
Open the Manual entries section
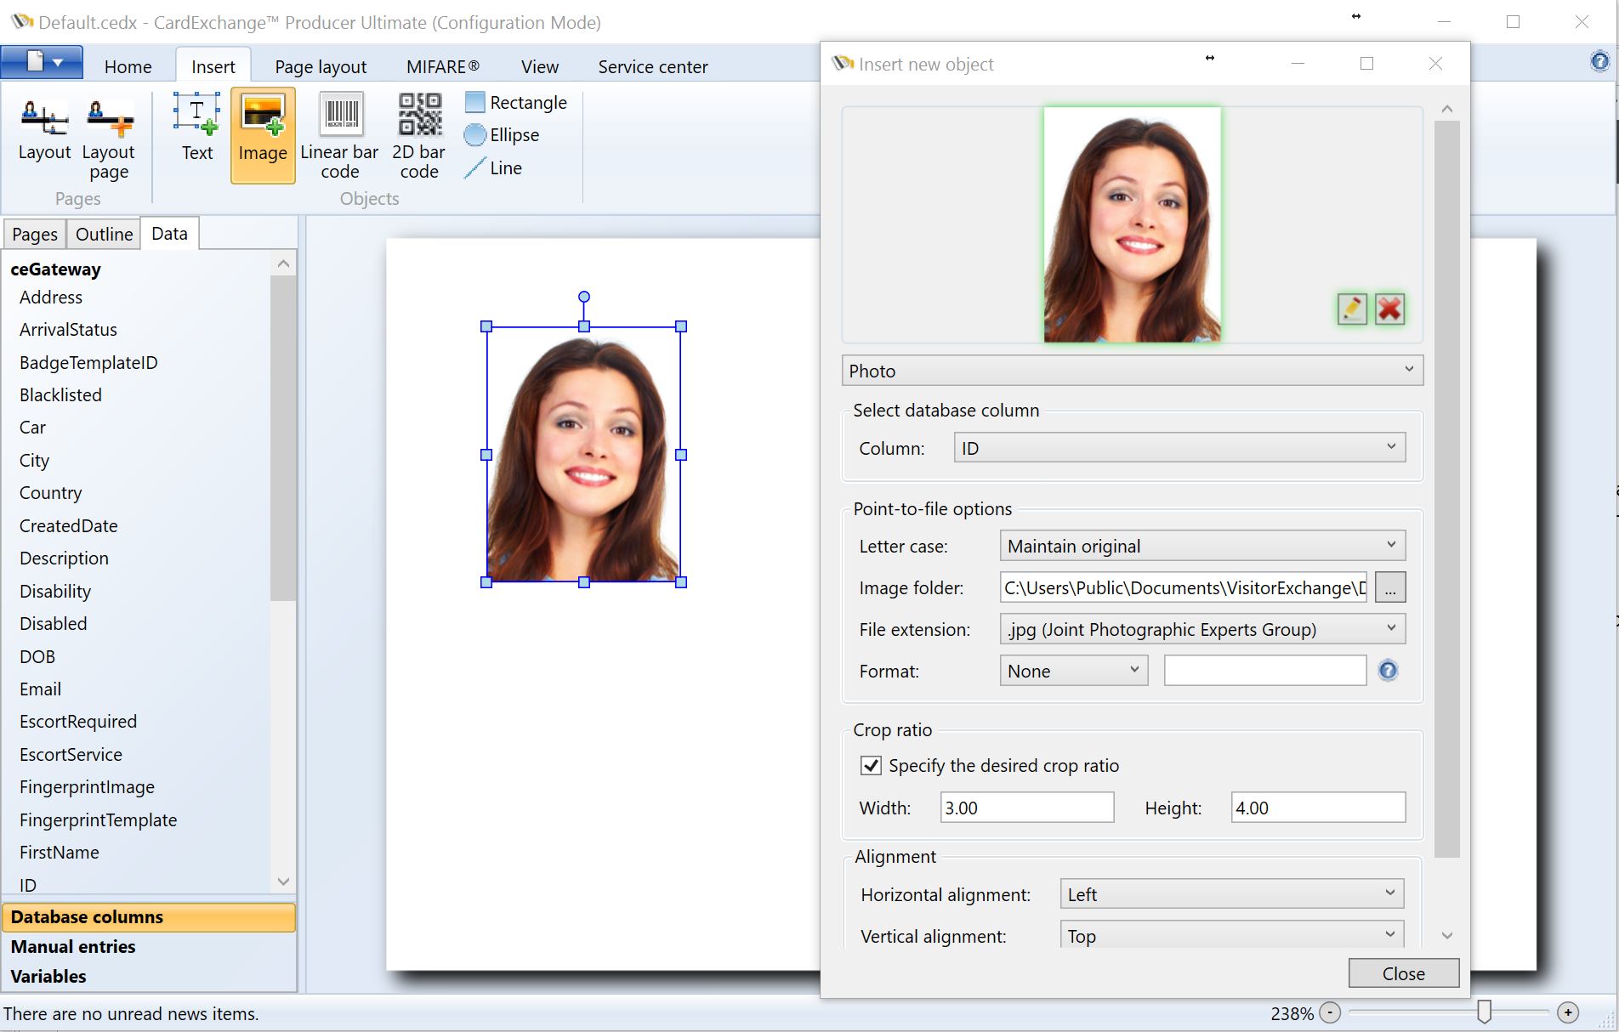coord(149,946)
